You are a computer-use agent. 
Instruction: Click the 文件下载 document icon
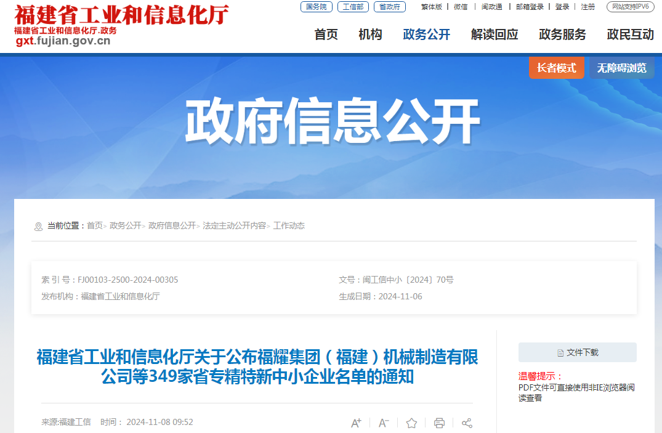(x=560, y=353)
